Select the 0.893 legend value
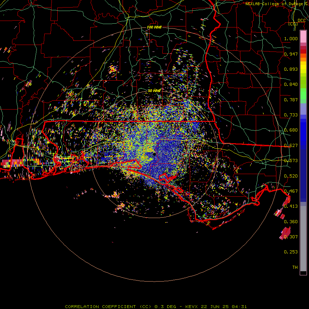Viewport: 309px width, 309px height. pyautogui.click(x=291, y=69)
